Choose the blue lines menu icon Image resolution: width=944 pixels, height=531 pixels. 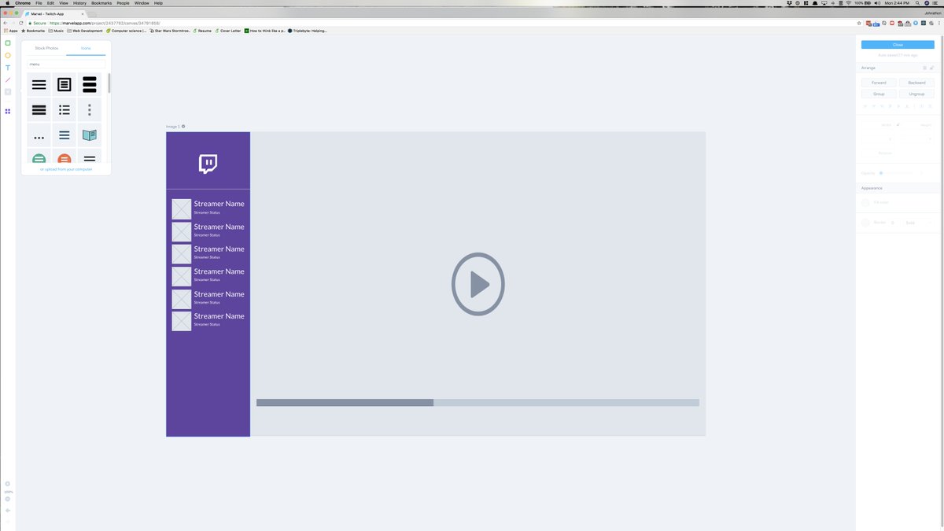point(65,135)
